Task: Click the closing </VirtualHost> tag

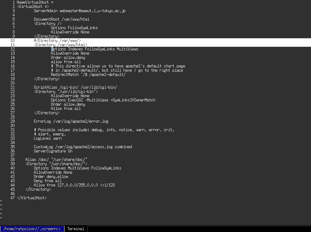Action: 32,198
